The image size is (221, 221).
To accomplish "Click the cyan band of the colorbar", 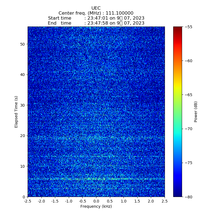I will coord(178,135).
